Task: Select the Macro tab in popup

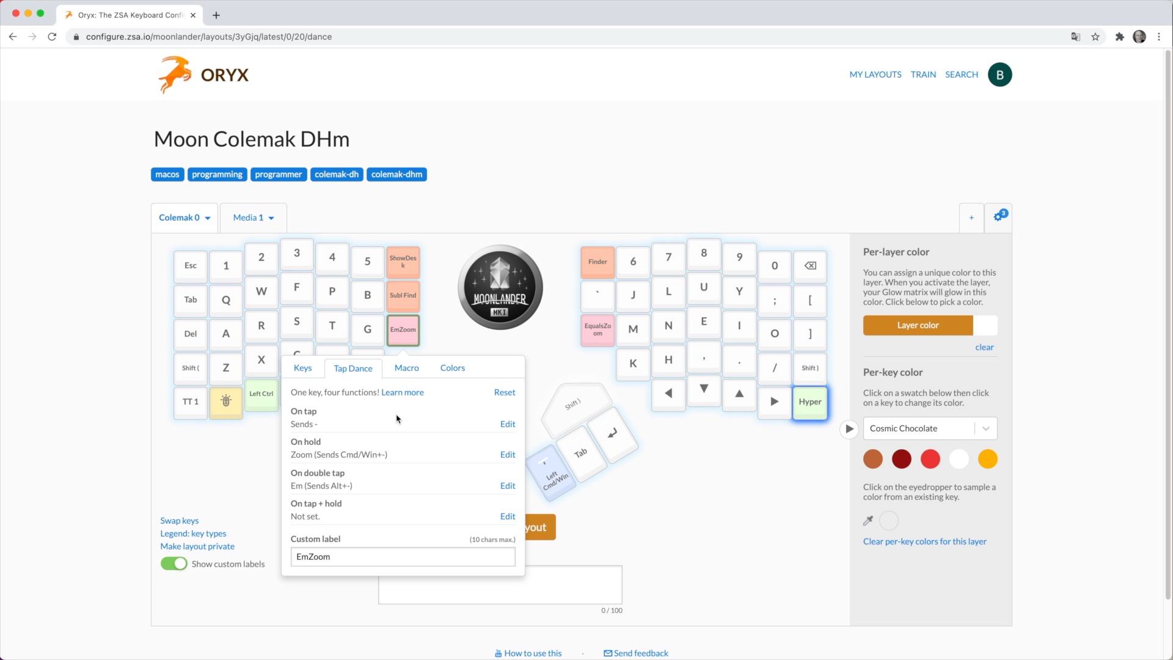Action: (407, 367)
